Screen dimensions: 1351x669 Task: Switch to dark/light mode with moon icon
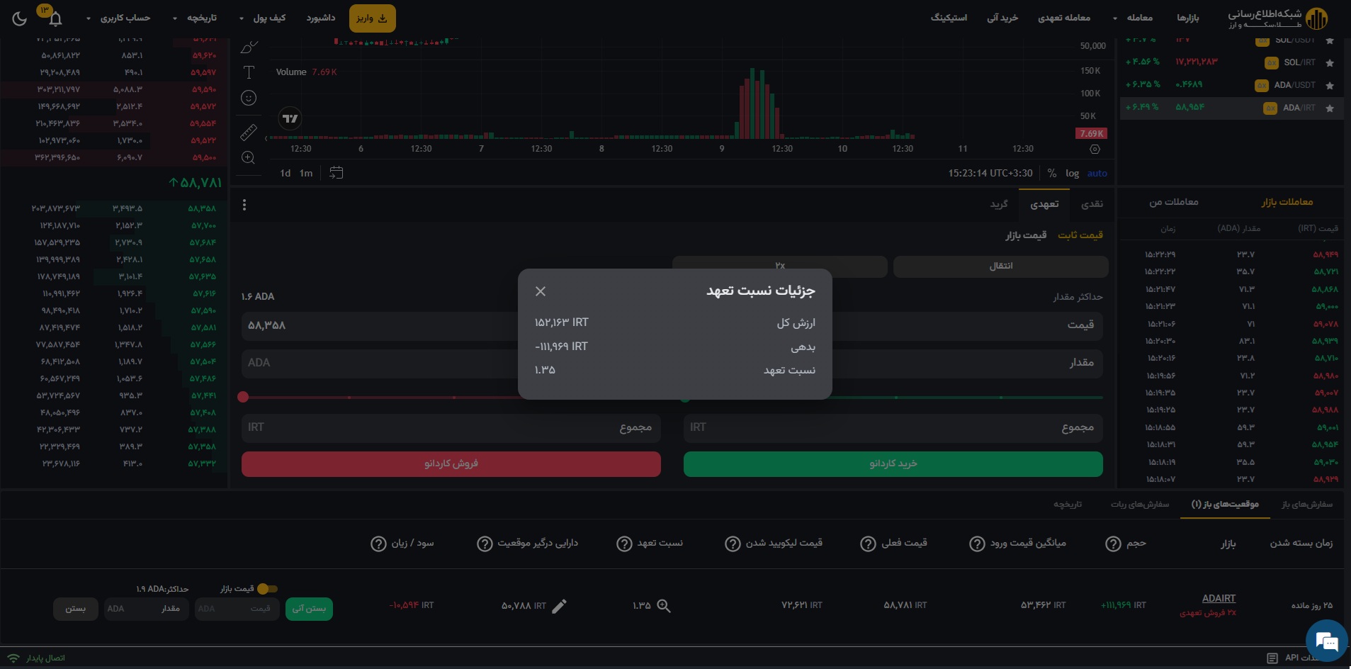coord(19,18)
